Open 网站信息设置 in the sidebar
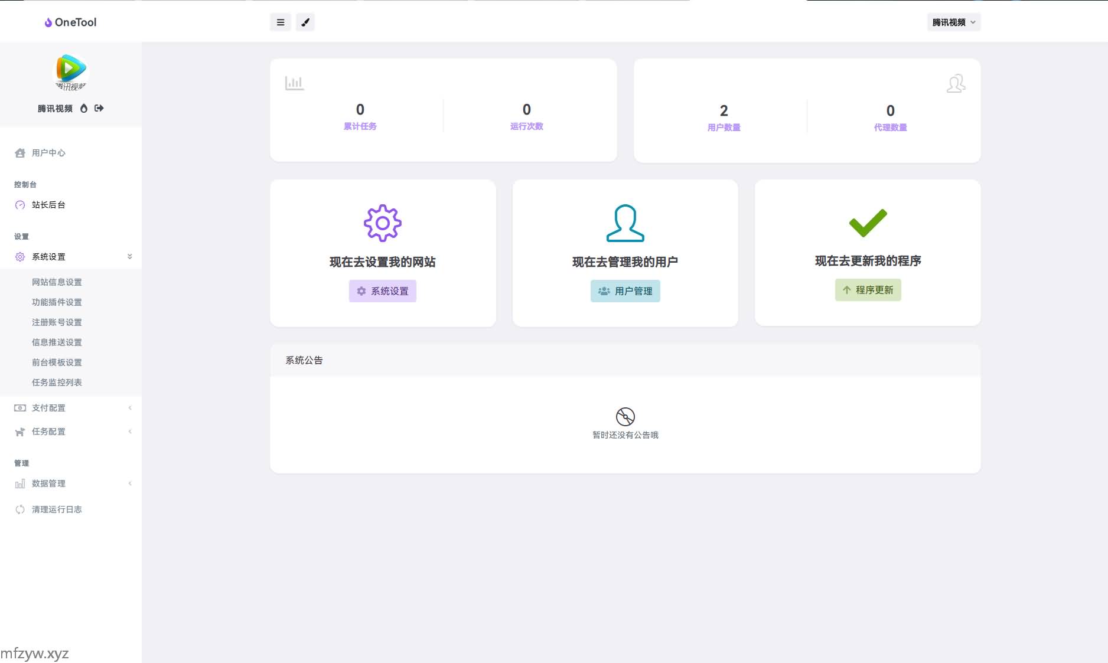Screen dimensions: 1108x663 pos(57,282)
